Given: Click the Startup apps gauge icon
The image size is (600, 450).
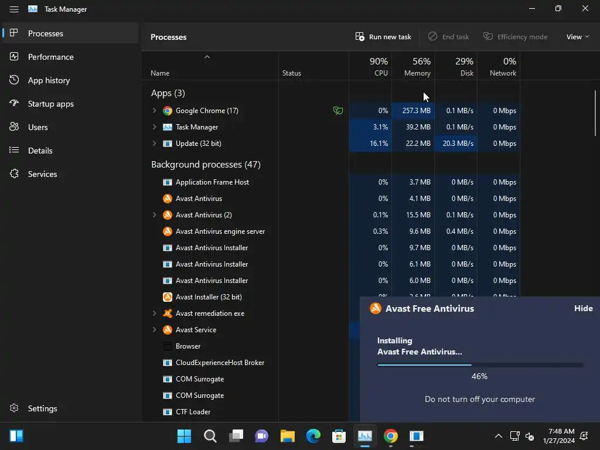Looking at the screenshot, I should 14,103.
